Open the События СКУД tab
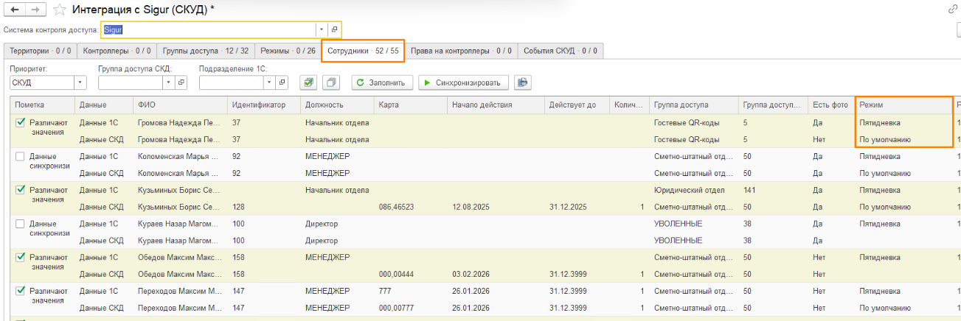The height and width of the screenshot is (321, 961). pyautogui.click(x=560, y=51)
